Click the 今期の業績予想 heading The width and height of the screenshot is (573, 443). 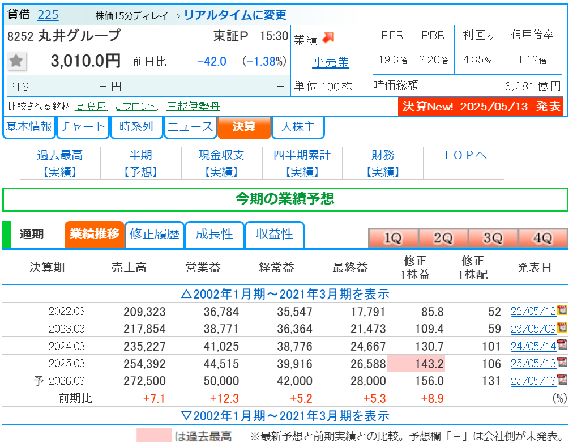[x=285, y=199]
